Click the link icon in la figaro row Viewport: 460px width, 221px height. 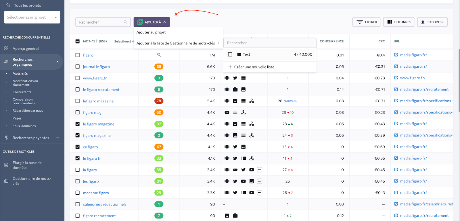tap(235, 170)
